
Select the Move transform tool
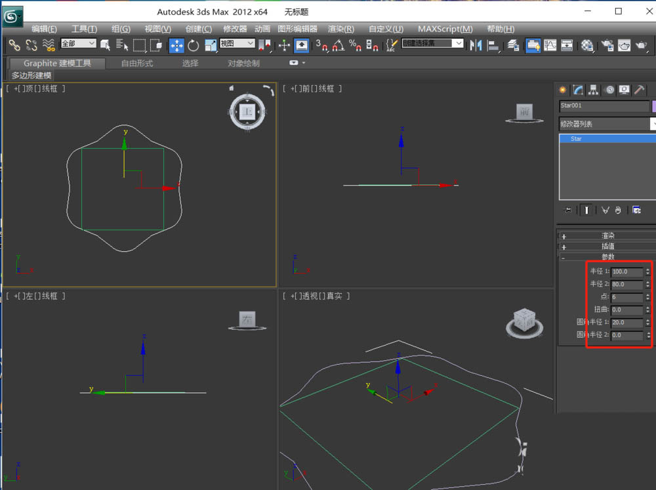tap(176, 45)
